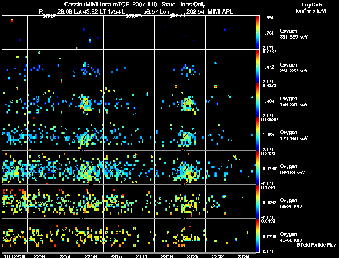This screenshot has height=258, width=339.
Task: Click the Log Cnts heading
Action: click(312, 5)
